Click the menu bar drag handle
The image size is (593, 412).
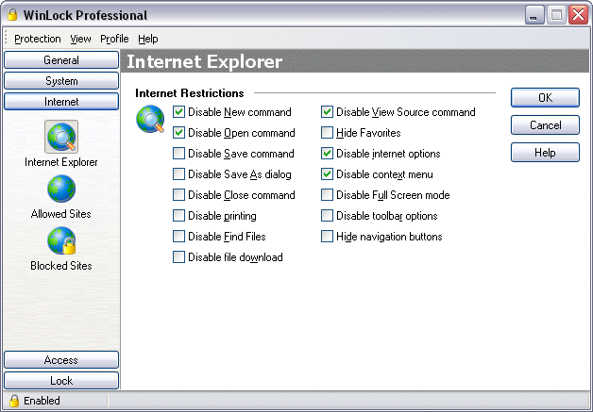[6, 38]
